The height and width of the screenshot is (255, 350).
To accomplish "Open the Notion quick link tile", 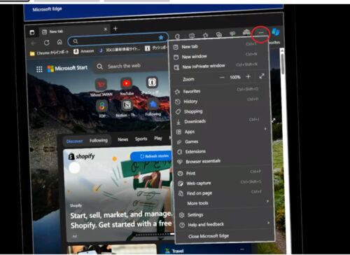I will (x=127, y=109).
